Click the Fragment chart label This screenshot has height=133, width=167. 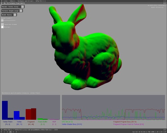pos(31,122)
